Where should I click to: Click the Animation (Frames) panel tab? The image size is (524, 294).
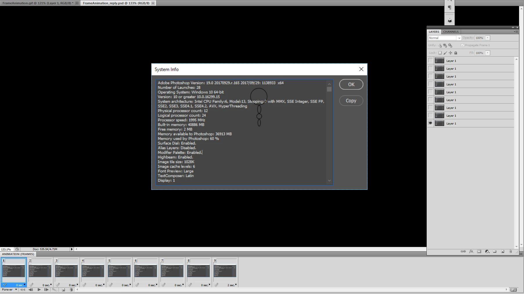[x=18, y=254]
